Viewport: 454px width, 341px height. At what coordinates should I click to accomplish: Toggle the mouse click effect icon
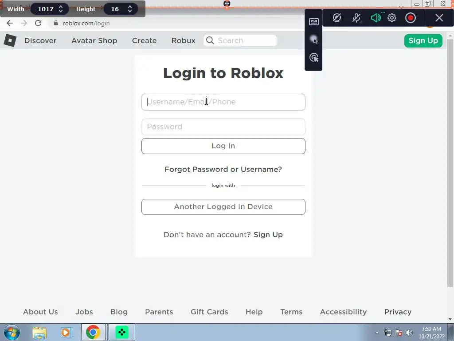tap(314, 57)
